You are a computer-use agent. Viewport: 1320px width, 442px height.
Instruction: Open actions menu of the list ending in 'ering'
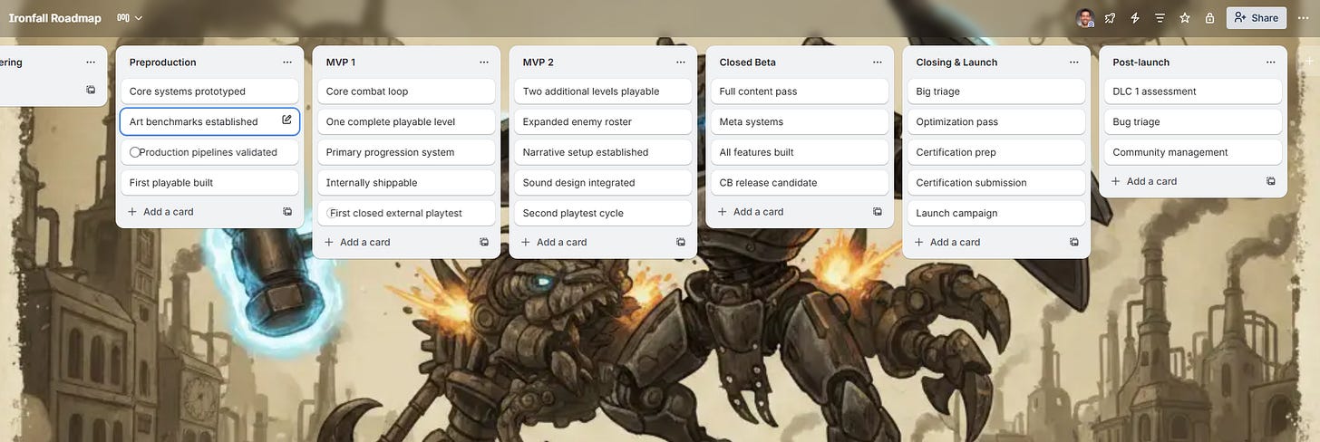pyautogui.click(x=91, y=62)
